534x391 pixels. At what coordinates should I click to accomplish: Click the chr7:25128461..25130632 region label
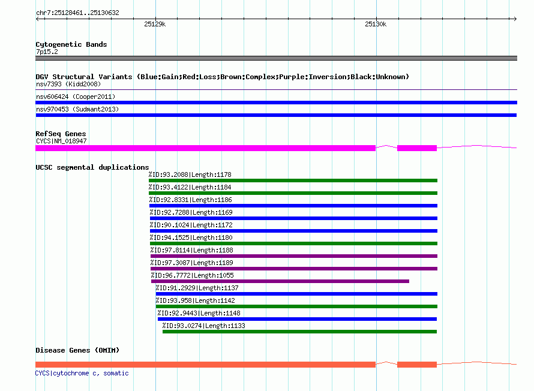click(77, 13)
